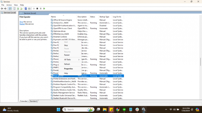Show hidden system tray icons chevron
Image resolution: width=202 pixels, height=113 pixels.
pos(166,109)
